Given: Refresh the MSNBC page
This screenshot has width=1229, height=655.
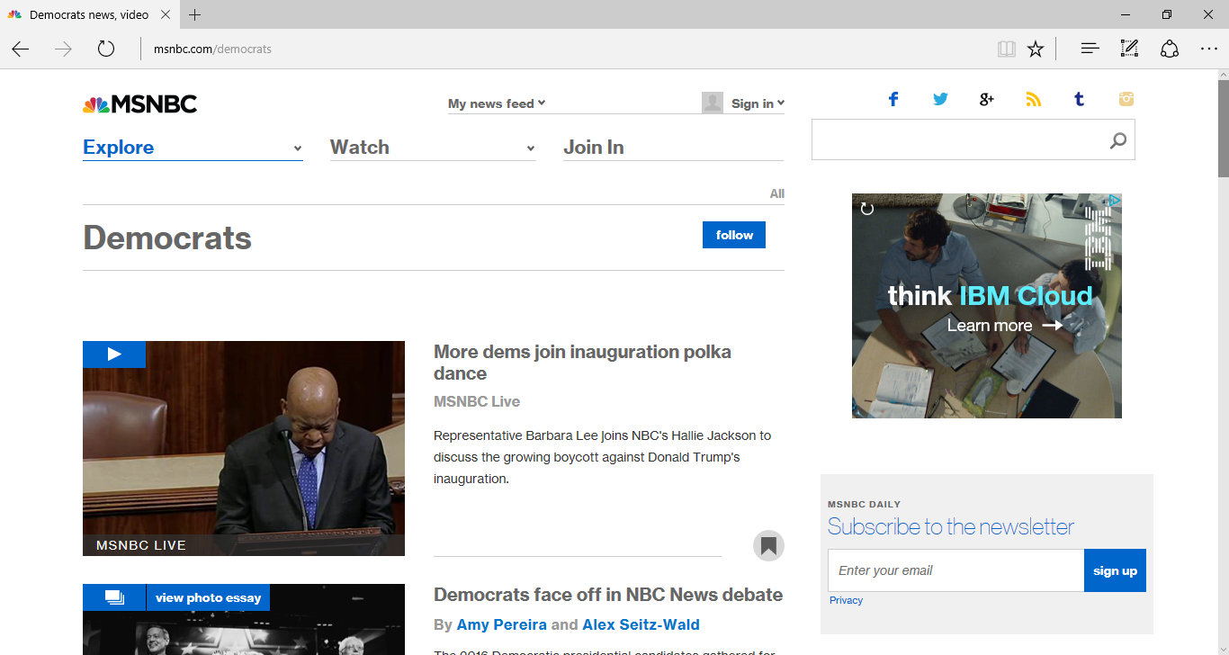Looking at the screenshot, I should [x=106, y=49].
